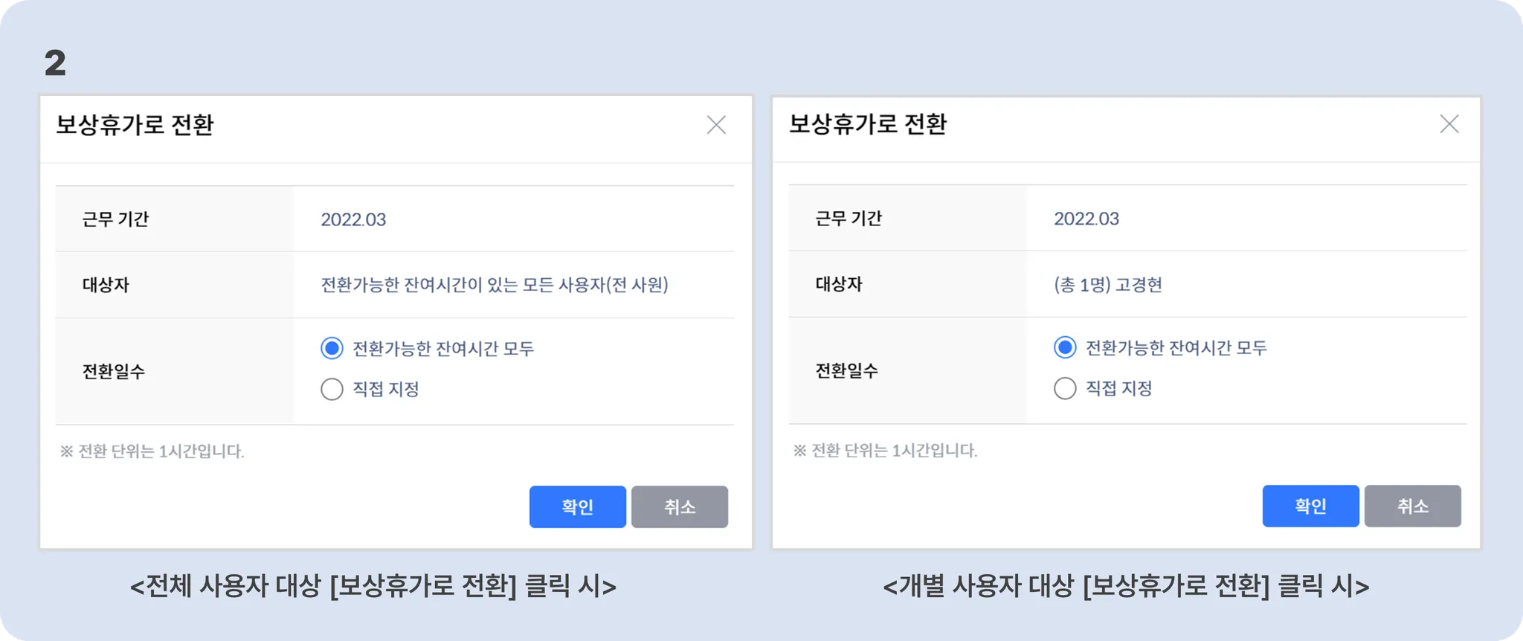Close the 고경현 individual-user 전환 dialog
The image size is (1523, 641).
click(1449, 124)
